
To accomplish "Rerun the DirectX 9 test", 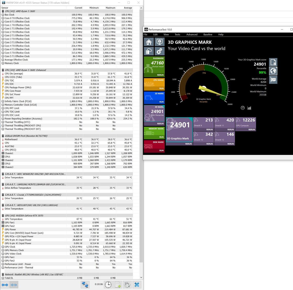I will tap(210, 130).
